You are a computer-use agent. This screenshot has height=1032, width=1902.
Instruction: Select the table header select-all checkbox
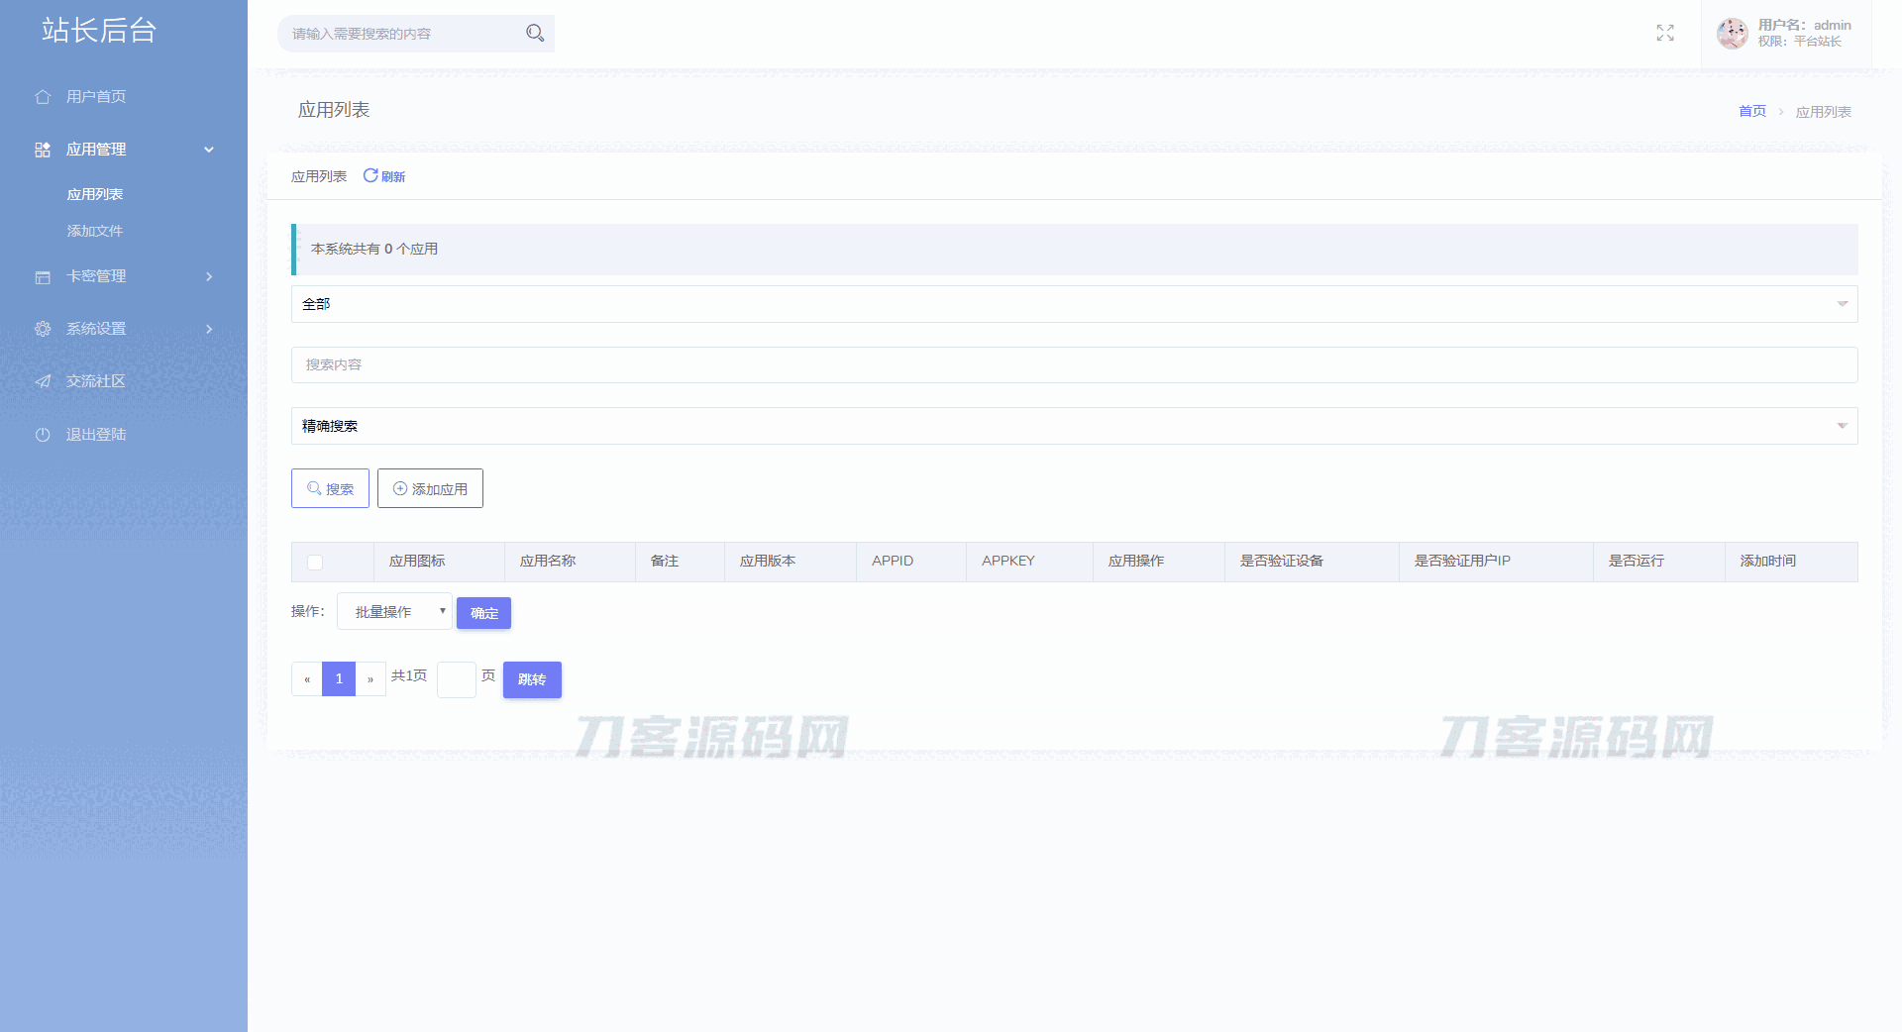point(315,562)
